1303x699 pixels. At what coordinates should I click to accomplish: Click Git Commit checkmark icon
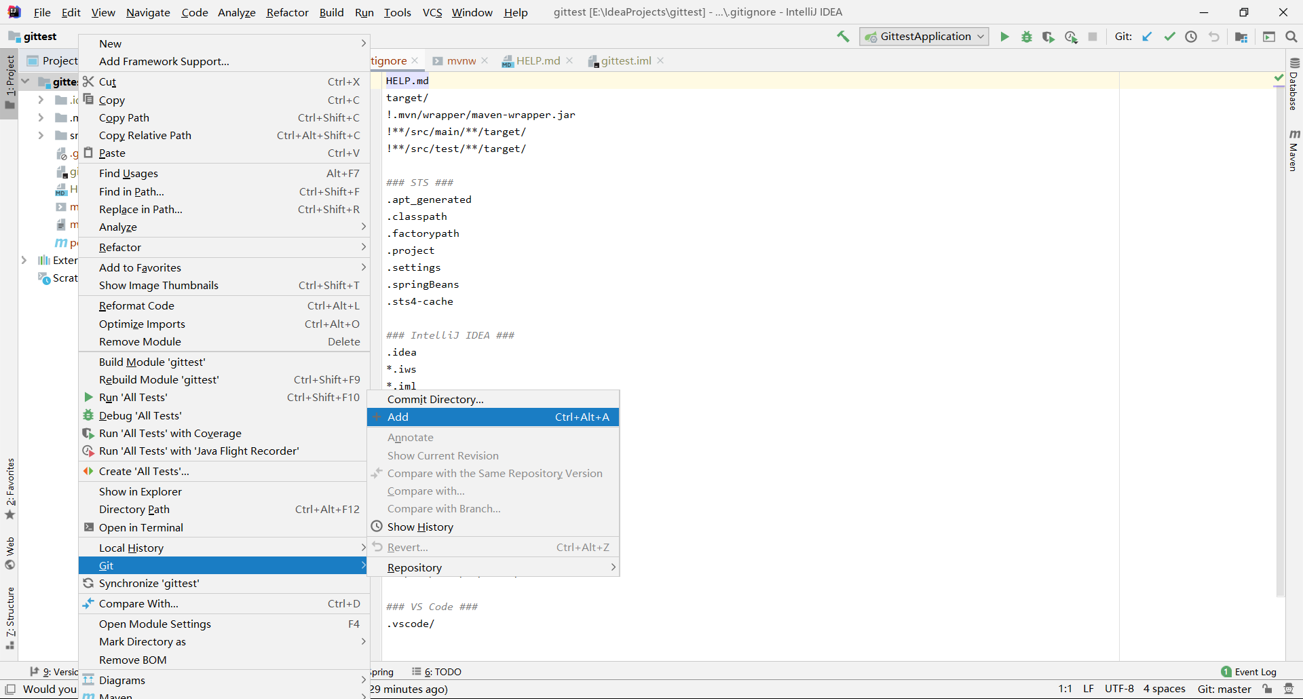point(1169,37)
